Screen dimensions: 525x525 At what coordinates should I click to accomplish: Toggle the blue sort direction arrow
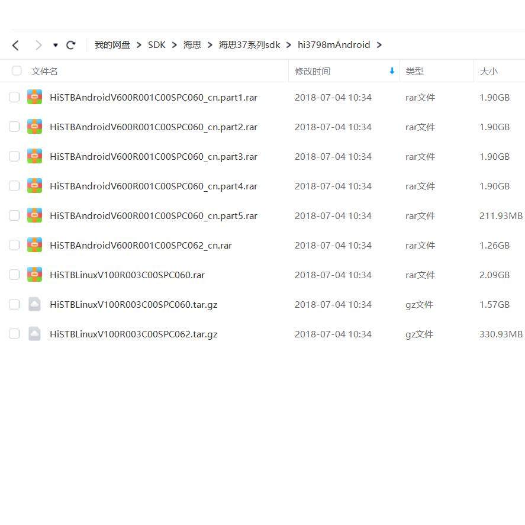point(392,70)
